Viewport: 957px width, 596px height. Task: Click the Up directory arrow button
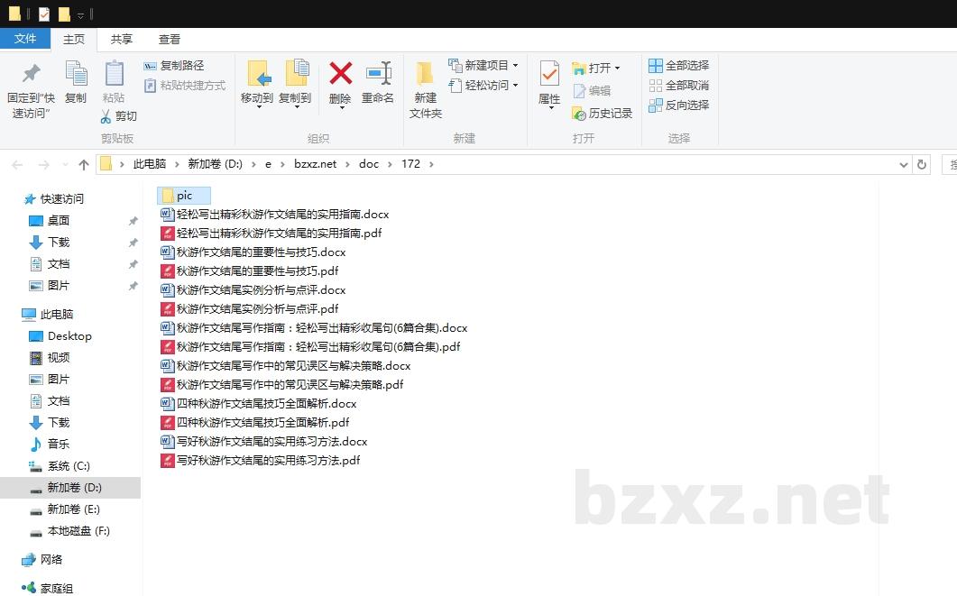84,165
